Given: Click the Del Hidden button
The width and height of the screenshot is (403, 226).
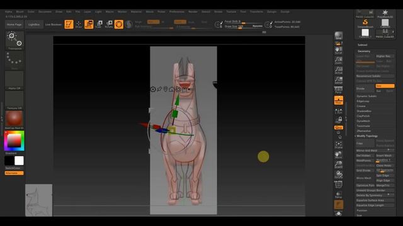Looking at the screenshot, I should coord(365,156).
